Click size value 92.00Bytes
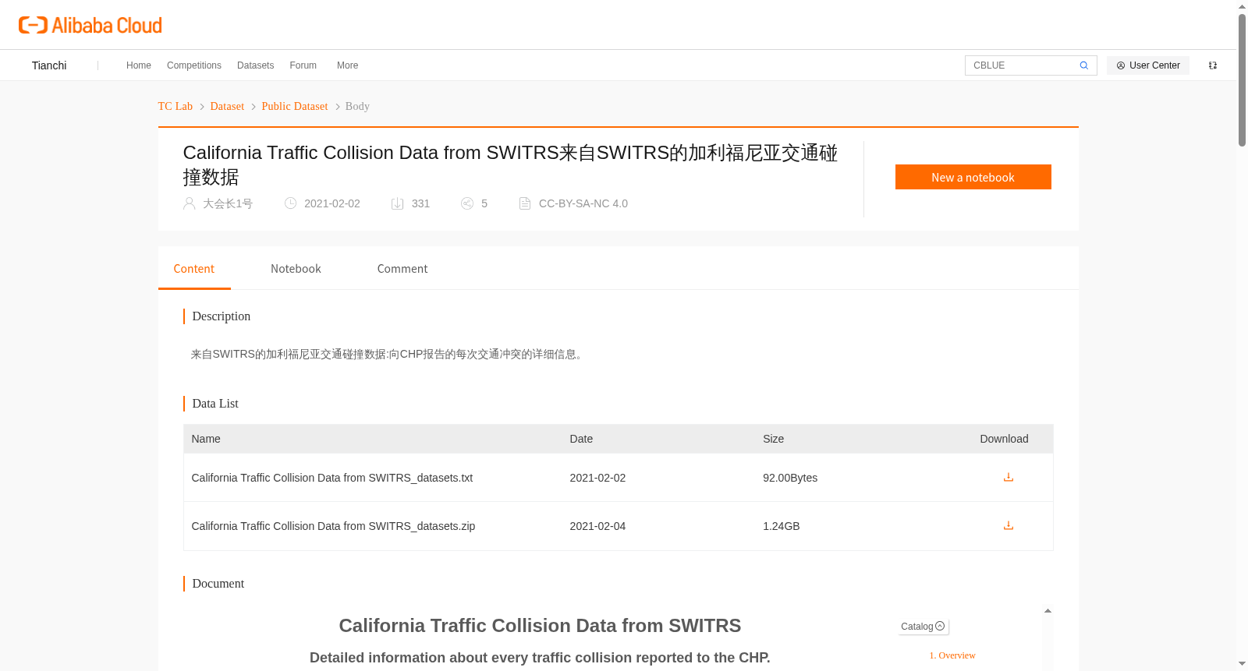The height and width of the screenshot is (671, 1248). coord(790,478)
